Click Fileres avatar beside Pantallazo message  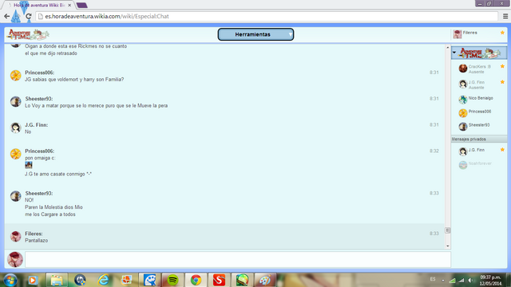[x=15, y=237]
